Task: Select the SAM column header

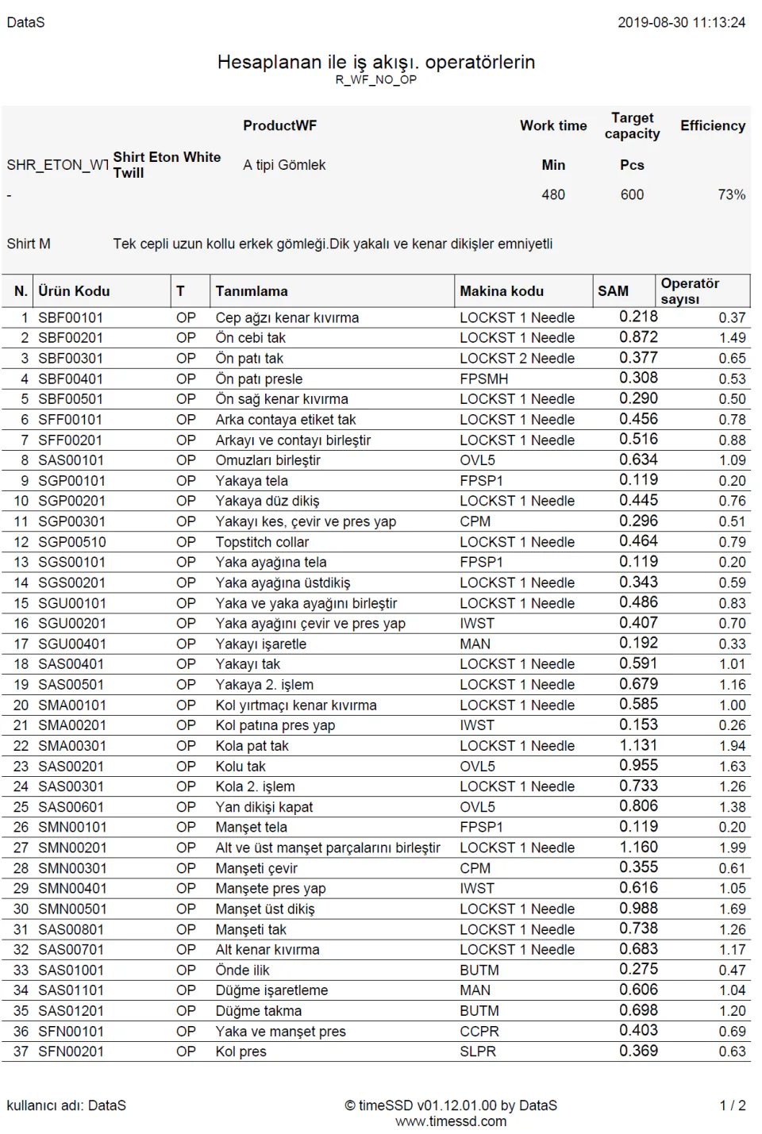Action: [613, 291]
